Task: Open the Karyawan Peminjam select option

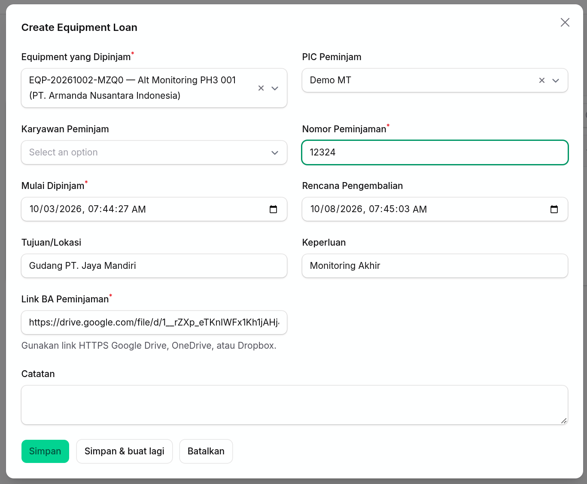Action: pyautogui.click(x=154, y=152)
